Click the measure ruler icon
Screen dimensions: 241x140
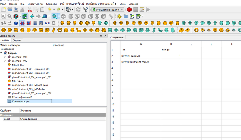pos(110,16)
